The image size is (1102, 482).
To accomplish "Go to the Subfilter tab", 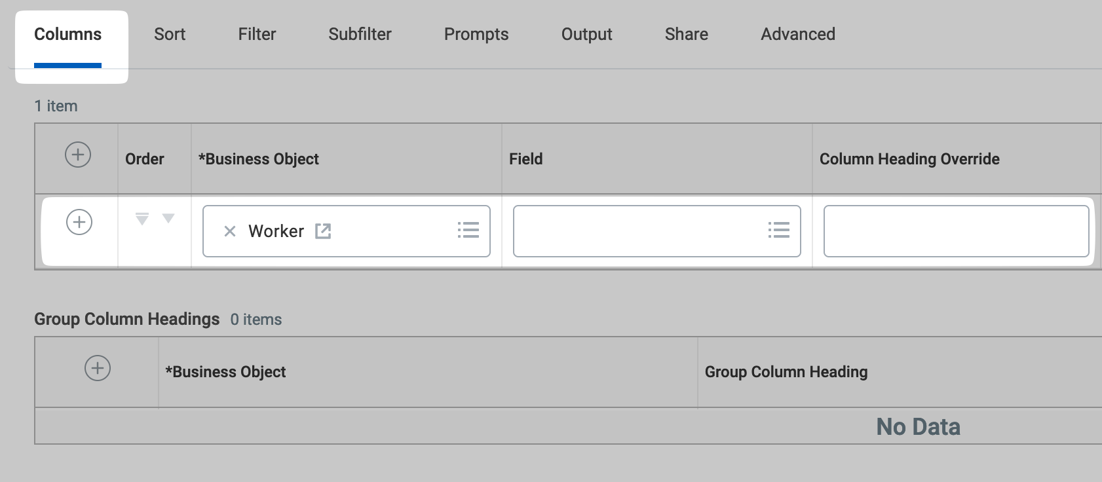I will click(360, 34).
